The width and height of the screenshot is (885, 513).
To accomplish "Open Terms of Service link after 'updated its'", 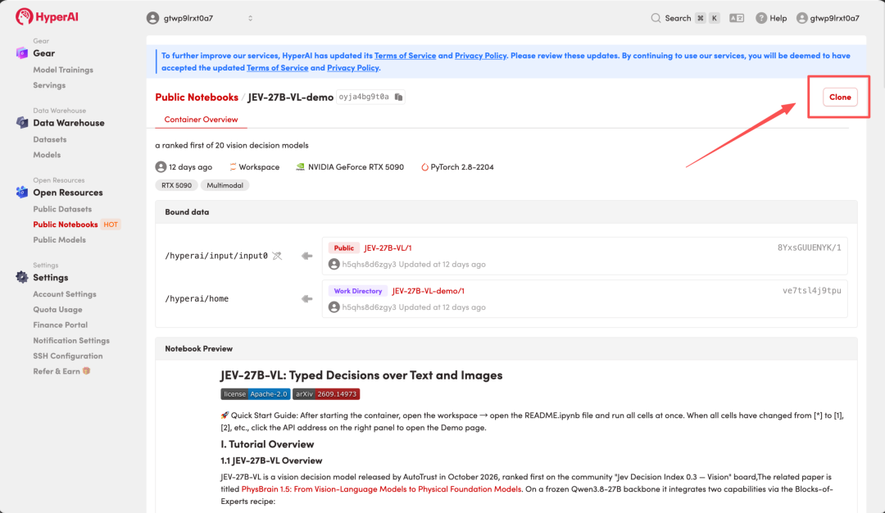I will [406, 55].
